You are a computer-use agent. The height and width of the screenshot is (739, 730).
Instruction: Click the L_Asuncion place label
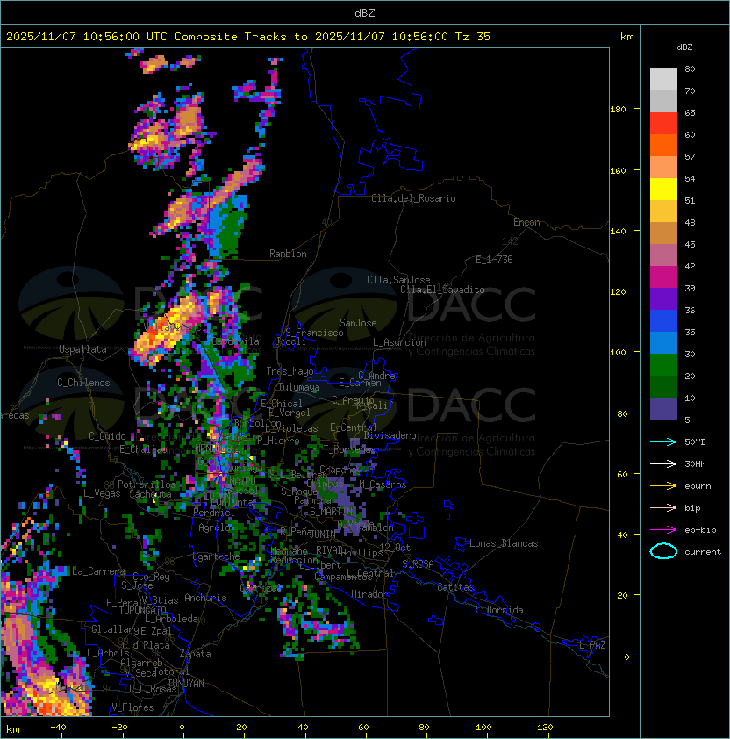[399, 342]
